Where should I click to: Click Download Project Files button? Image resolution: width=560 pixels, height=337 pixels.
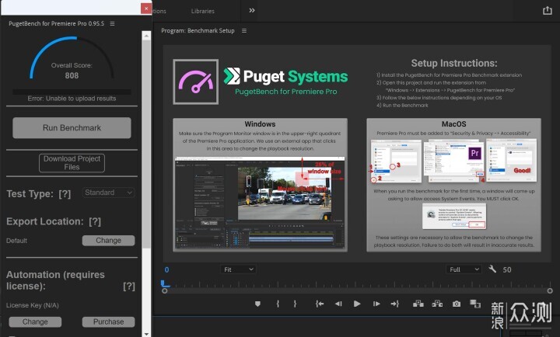point(72,162)
